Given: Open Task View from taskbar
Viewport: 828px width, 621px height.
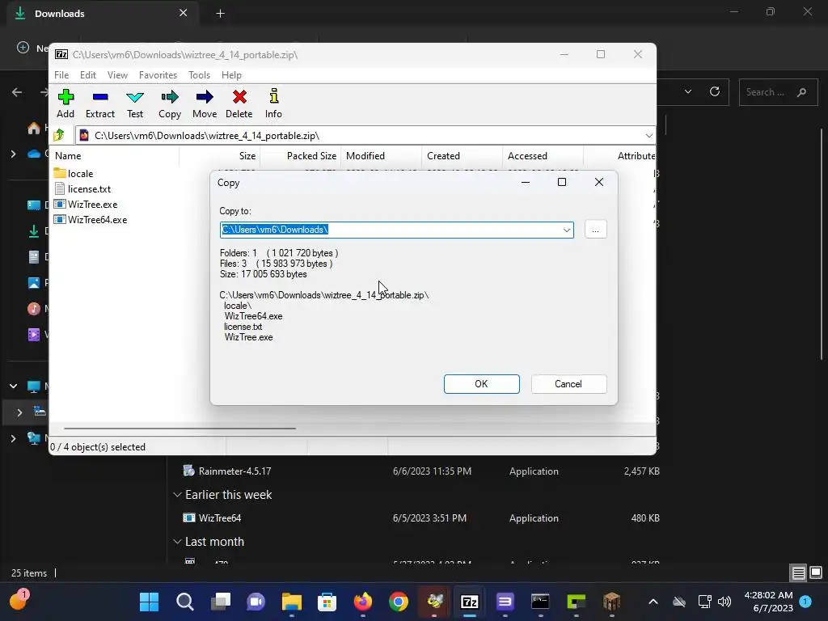Looking at the screenshot, I should click(x=221, y=602).
